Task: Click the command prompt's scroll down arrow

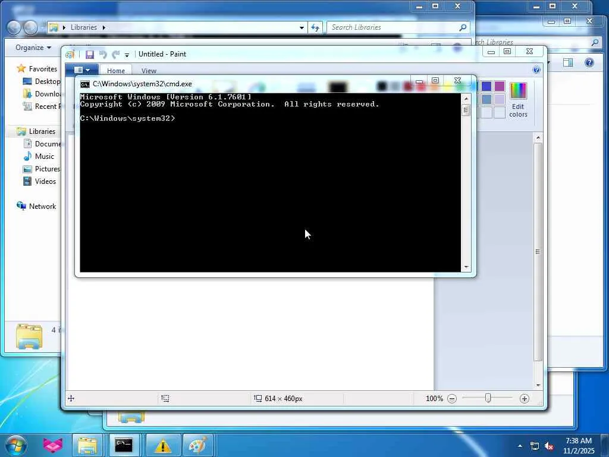Action: click(x=466, y=267)
